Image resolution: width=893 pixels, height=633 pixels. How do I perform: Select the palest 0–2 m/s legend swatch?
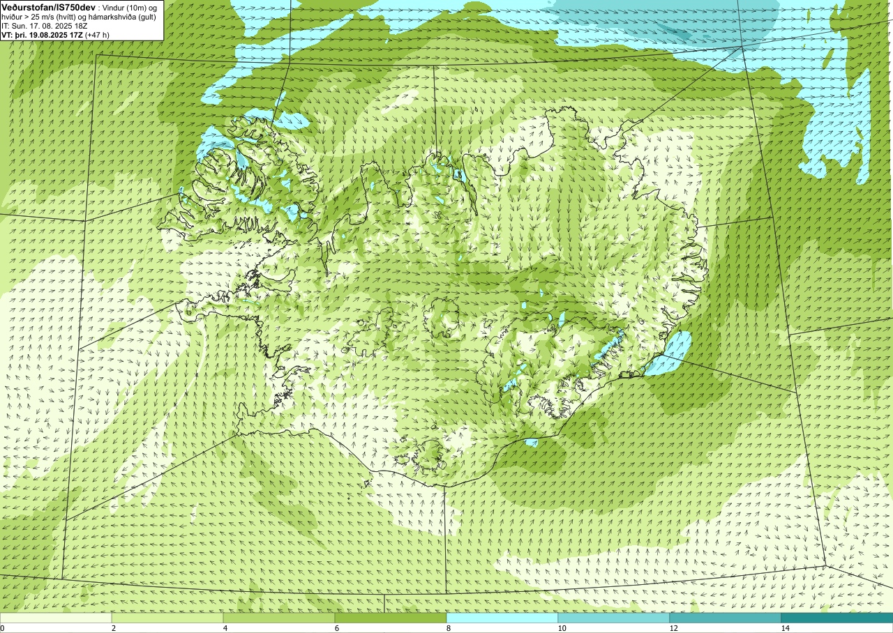[x=56, y=618]
